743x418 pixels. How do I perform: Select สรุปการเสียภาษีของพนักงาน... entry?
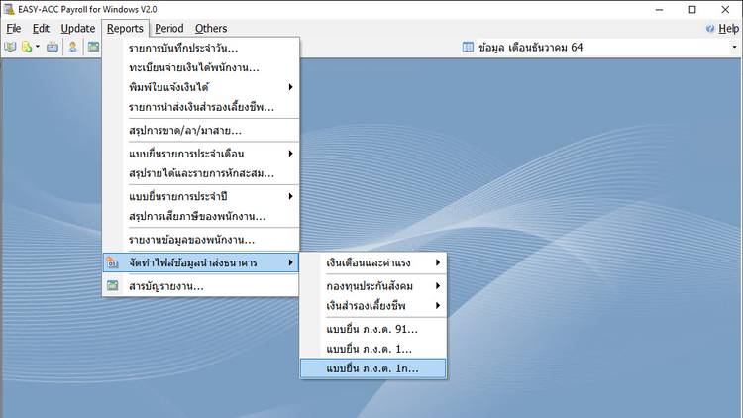[201, 217]
